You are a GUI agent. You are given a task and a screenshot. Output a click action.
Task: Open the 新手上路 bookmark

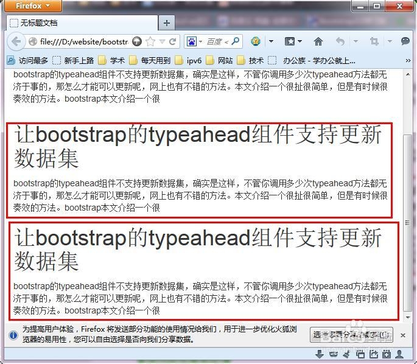[73, 61]
